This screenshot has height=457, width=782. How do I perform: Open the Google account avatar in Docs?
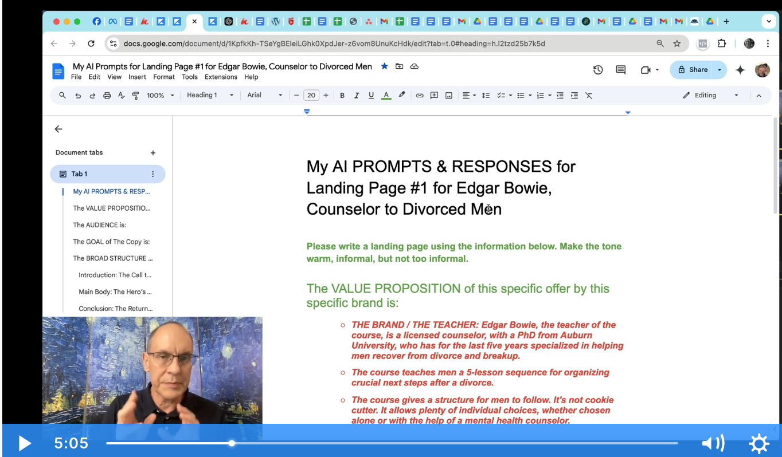click(763, 70)
